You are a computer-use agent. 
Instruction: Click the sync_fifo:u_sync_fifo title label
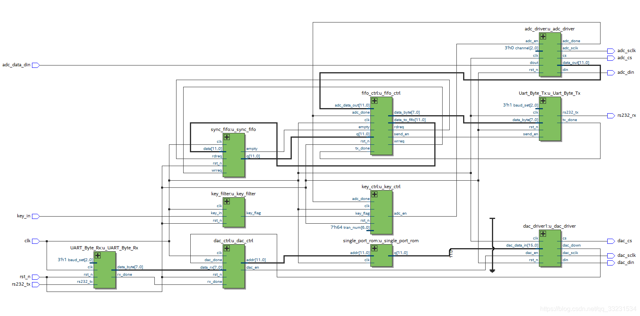pos(233,129)
